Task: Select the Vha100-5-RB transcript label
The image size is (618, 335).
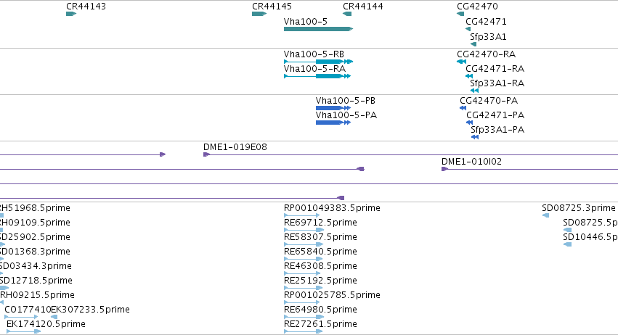Action: [x=314, y=54]
